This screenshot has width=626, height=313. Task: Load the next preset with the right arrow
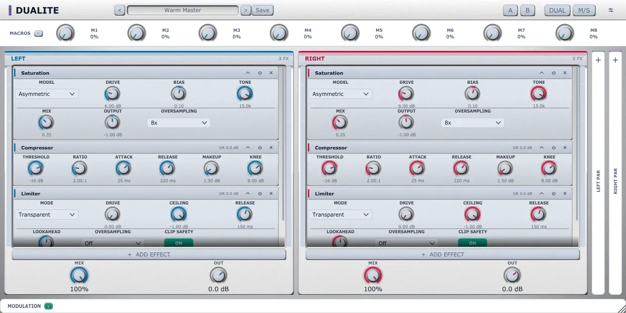pos(245,10)
